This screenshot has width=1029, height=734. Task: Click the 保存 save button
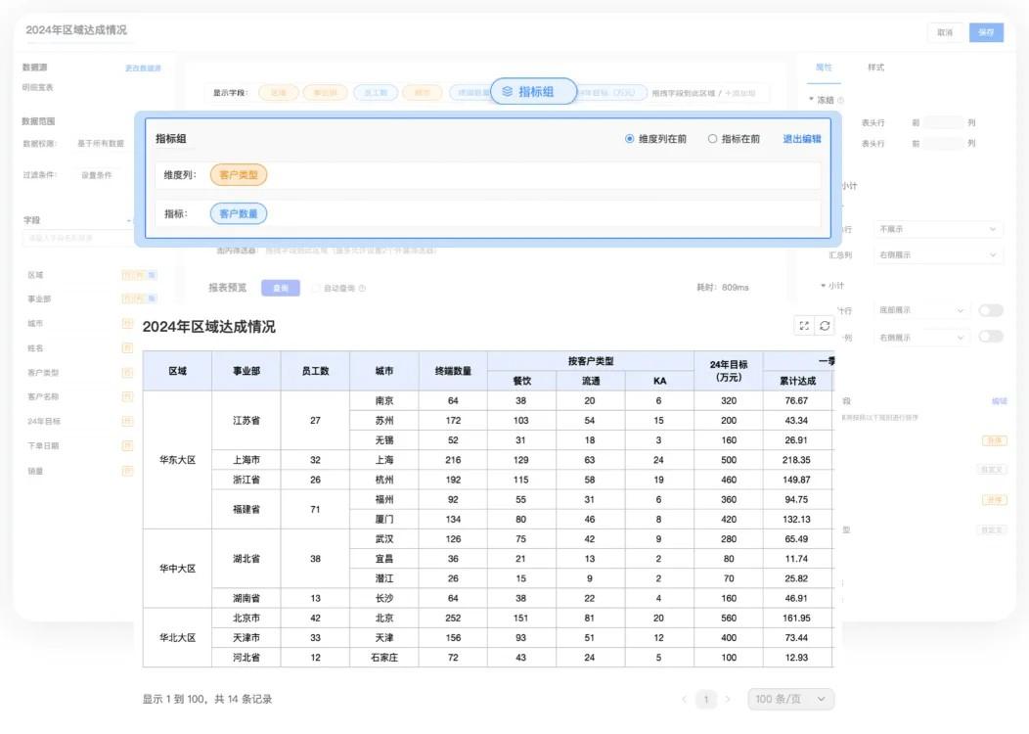pyautogui.click(x=987, y=31)
